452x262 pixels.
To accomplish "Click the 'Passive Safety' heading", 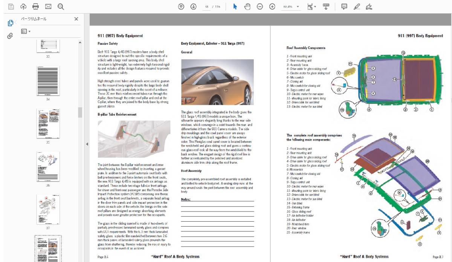I will (x=108, y=44).
